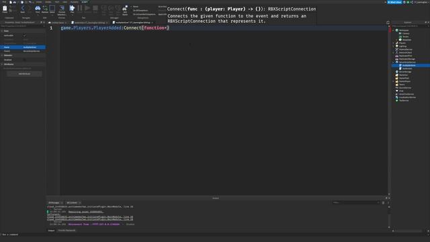Select StarterPack in Explorer
This screenshot has height=242, width=430.
point(404,78)
